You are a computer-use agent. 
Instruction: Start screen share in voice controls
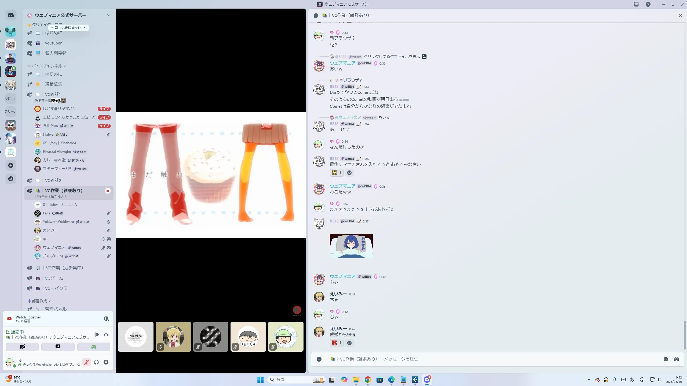coord(58,347)
